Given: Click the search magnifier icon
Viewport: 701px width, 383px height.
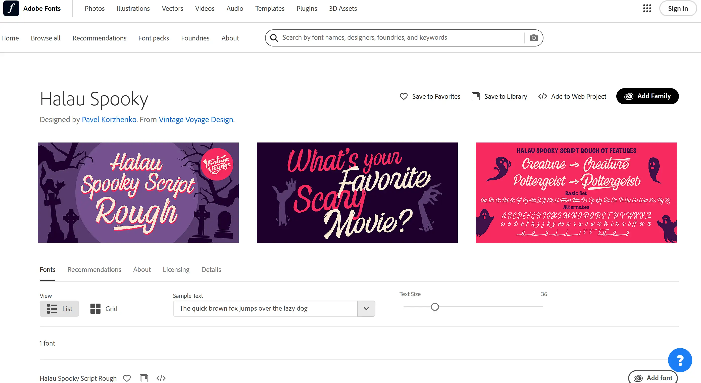Looking at the screenshot, I should click(x=274, y=38).
